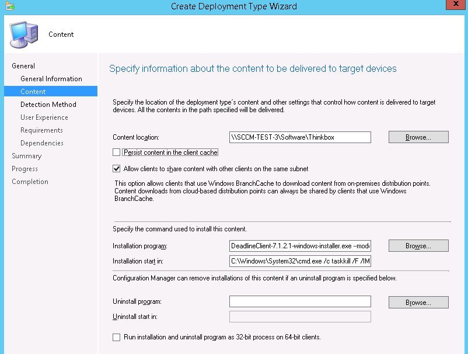Toggle Run installation as 32-bit process checkbox
468x354 pixels.
click(116, 337)
